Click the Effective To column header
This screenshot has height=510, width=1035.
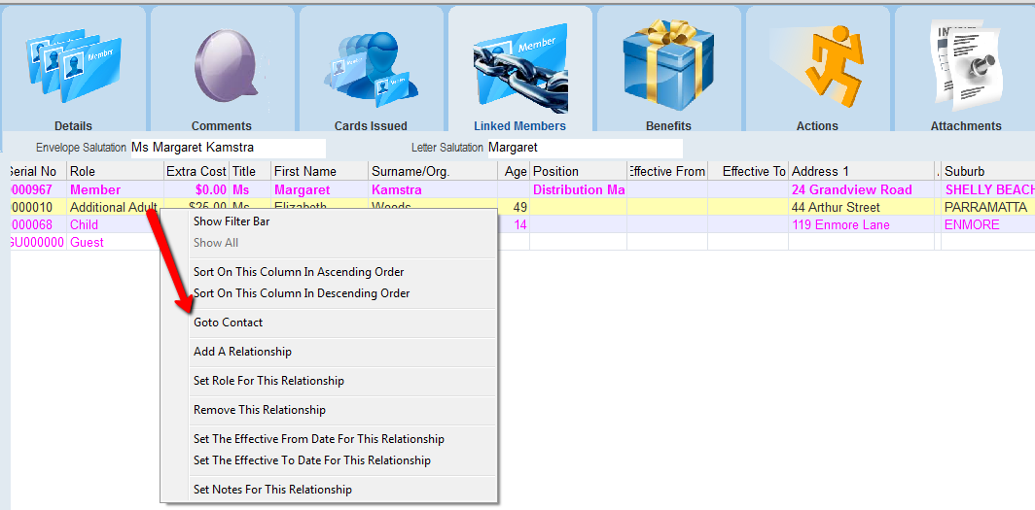(749, 171)
